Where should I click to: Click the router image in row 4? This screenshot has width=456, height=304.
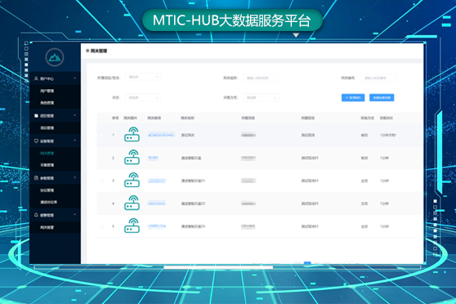[132, 203]
